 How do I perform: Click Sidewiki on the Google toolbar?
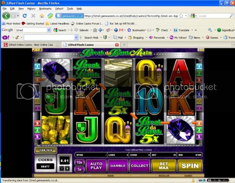click(81, 30)
